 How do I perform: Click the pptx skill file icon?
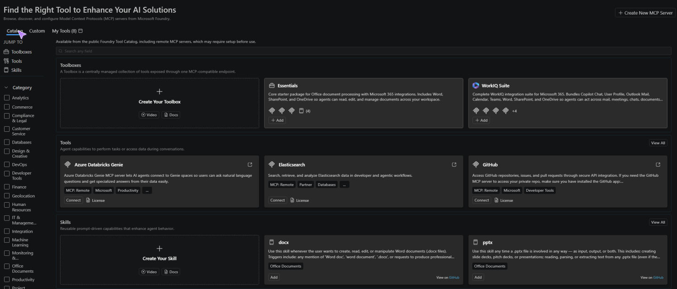coord(476,242)
